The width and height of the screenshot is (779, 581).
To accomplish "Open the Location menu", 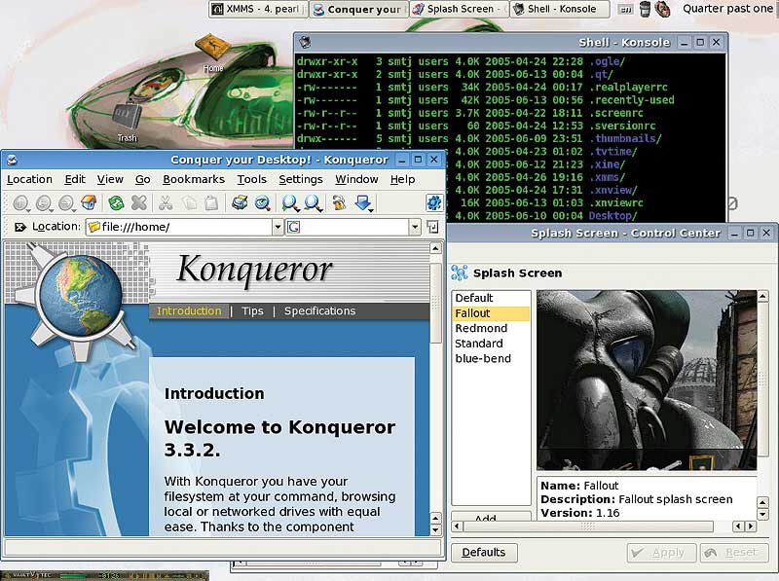I will tap(29, 179).
